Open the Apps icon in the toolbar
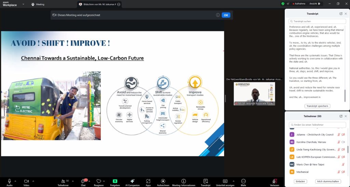 click(148, 181)
